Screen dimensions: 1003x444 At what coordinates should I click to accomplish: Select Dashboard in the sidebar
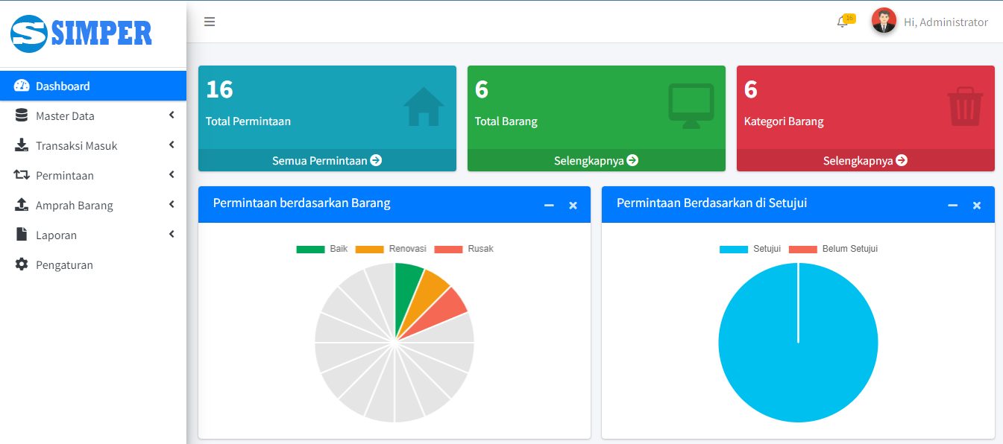[x=93, y=86]
